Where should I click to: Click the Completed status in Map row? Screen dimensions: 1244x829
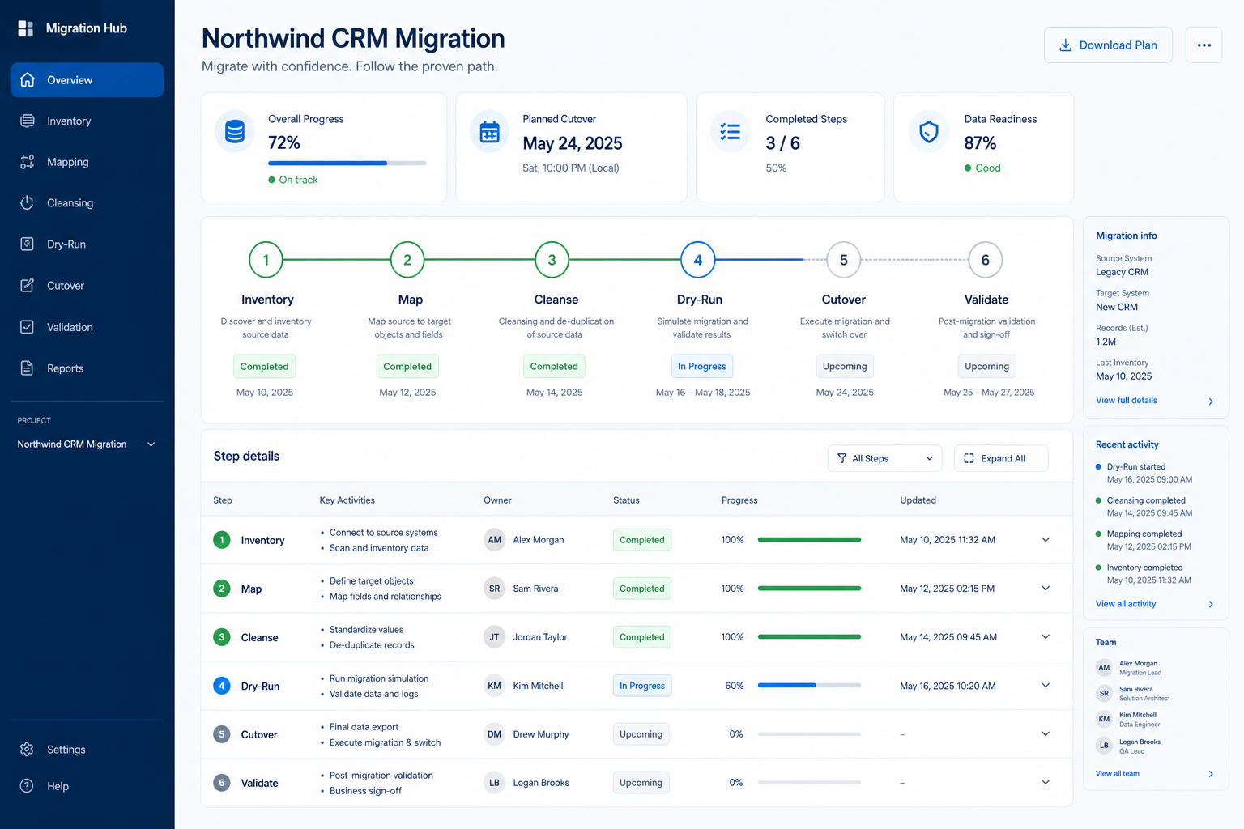tap(641, 589)
